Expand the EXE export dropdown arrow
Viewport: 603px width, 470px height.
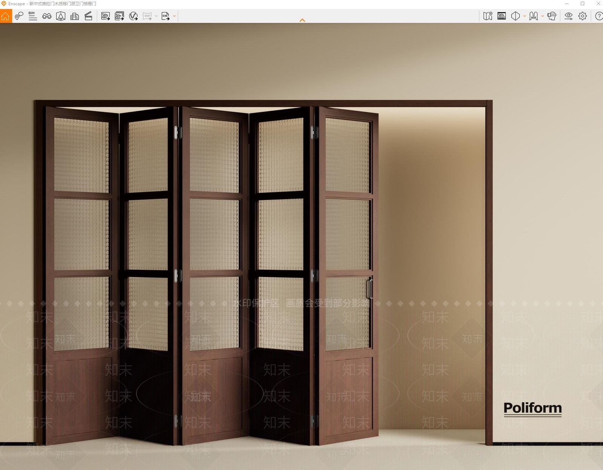coord(174,16)
